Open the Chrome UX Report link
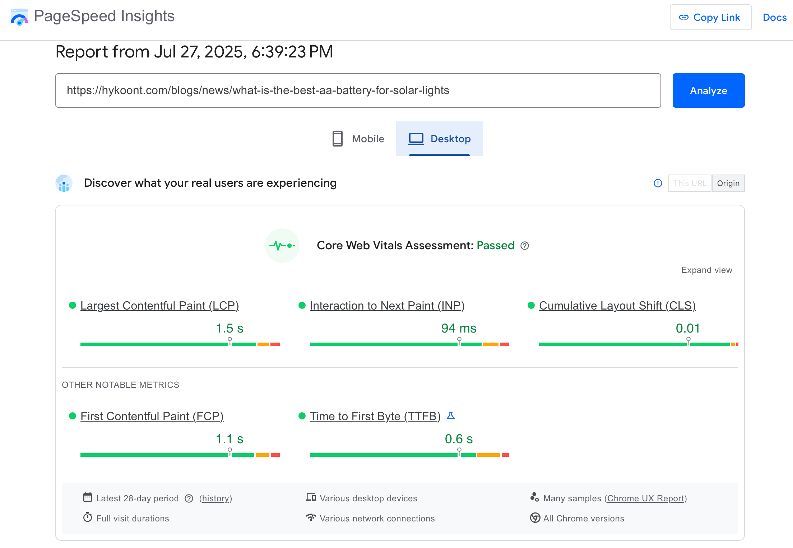 645,498
